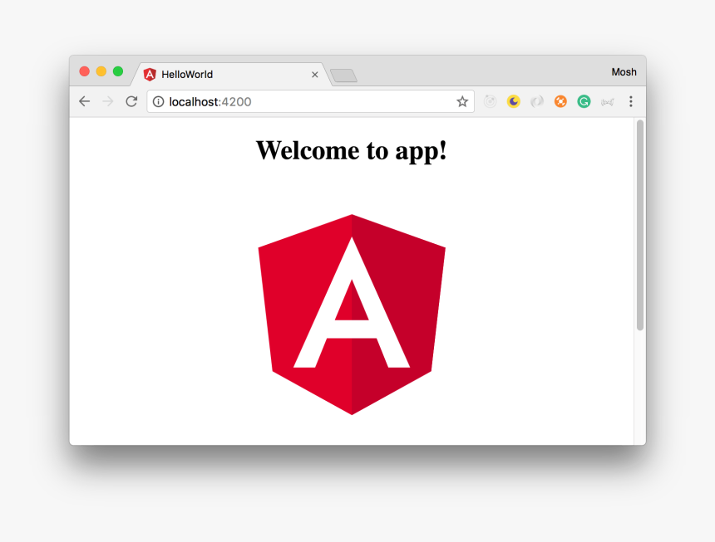Screen dimensions: 715x542
Task: Open the orange lifebuoy extension icon
Action: tap(560, 101)
